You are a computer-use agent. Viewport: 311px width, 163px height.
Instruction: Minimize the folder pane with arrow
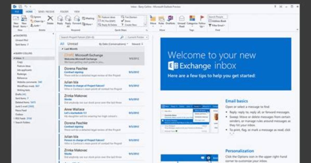53,34
